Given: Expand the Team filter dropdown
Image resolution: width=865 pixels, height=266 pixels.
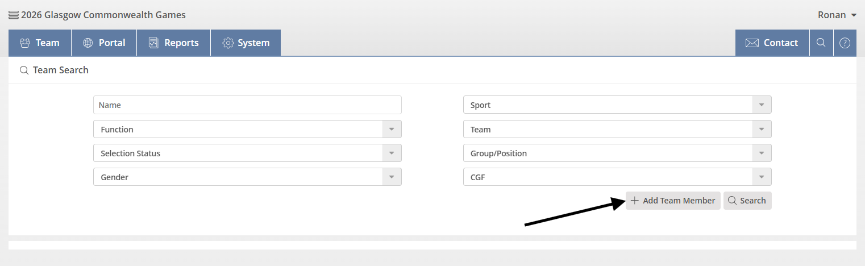Looking at the screenshot, I should click(x=617, y=130).
